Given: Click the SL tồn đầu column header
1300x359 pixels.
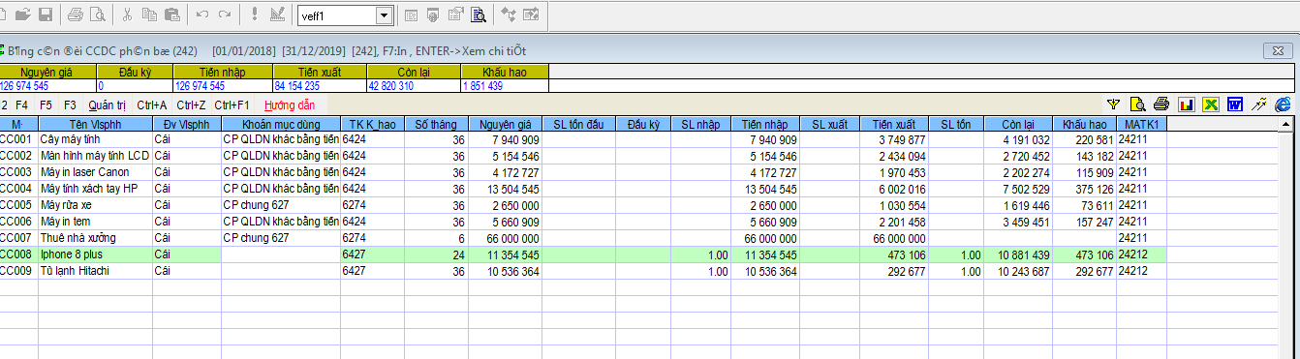Looking at the screenshot, I should coord(578,124).
